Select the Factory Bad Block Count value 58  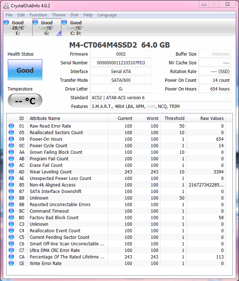coord(221,217)
